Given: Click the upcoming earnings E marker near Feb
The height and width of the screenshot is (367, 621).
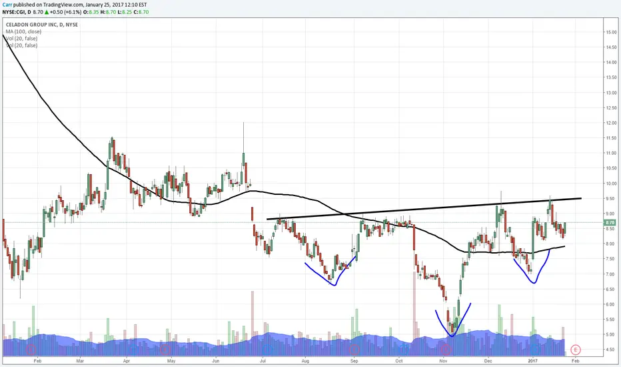Looking at the screenshot, I should [576, 350].
